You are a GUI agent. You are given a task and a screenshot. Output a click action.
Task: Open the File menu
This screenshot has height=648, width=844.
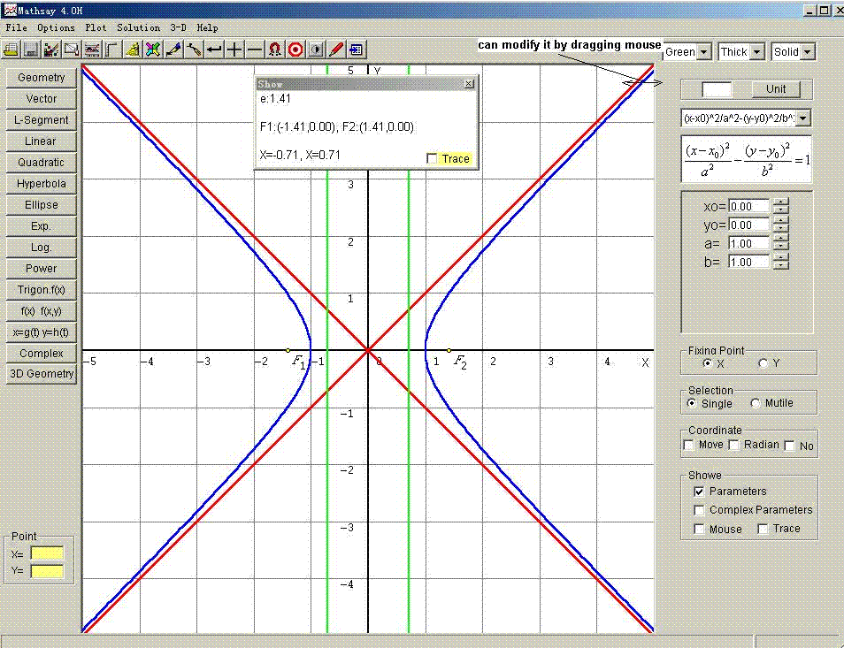[x=16, y=27]
